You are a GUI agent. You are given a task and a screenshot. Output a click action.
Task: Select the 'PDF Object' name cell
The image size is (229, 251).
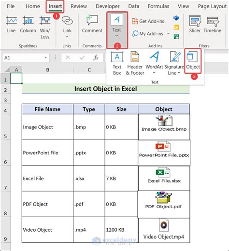pos(47,204)
